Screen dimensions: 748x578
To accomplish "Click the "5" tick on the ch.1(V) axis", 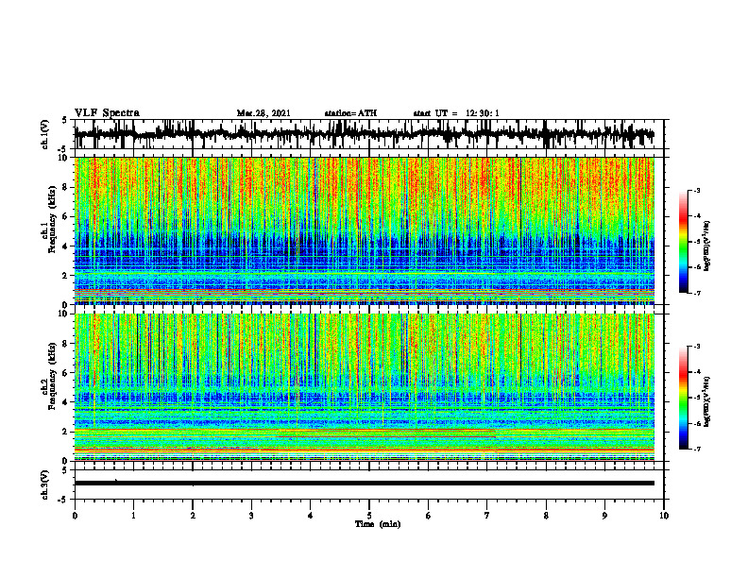I will tap(64, 120).
